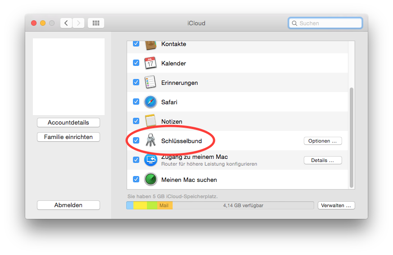Go back with the left arrow button
Image resolution: width=393 pixels, height=255 pixels.
tap(66, 23)
